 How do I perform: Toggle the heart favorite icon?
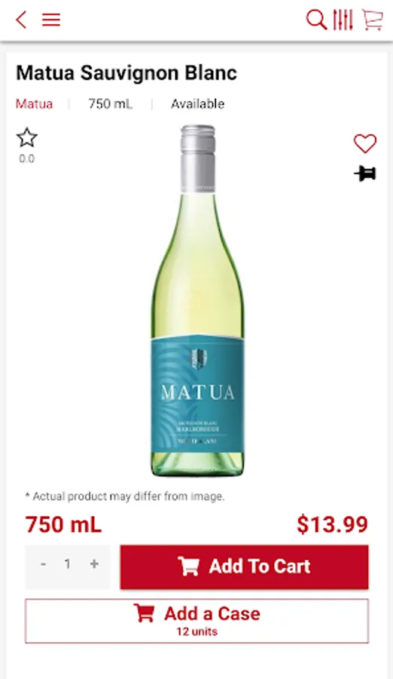pyautogui.click(x=365, y=143)
